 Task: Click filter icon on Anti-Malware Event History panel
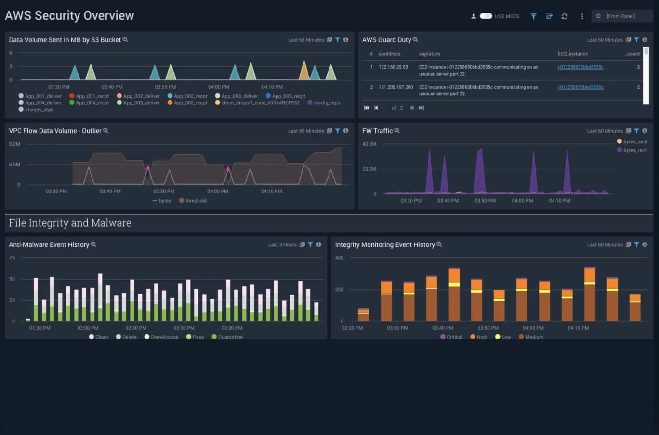[x=310, y=245]
